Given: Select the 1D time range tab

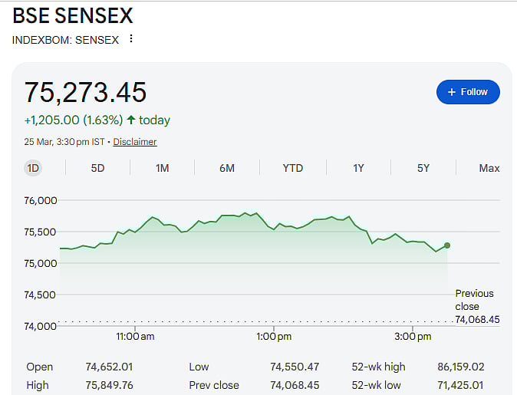Looking at the screenshot, I should coord(33,168).
